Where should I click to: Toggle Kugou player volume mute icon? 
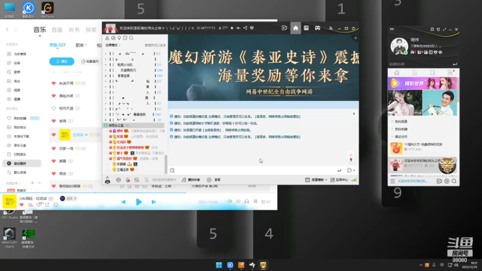pyautogui.click(x=230, y=202)
